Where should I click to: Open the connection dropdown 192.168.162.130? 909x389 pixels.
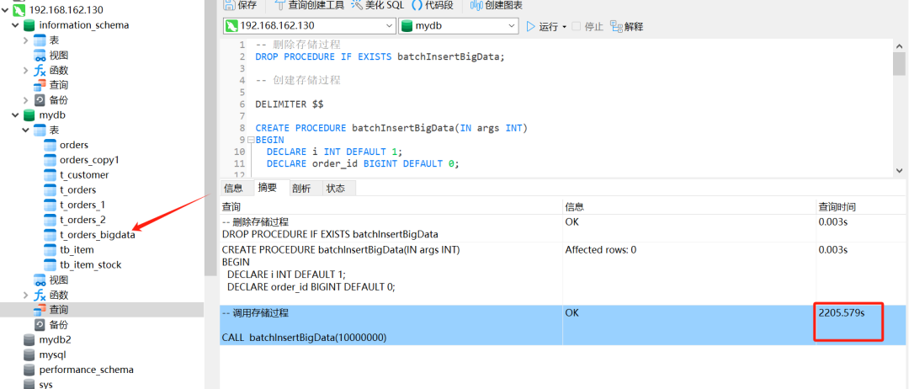[x=309, y=26]
